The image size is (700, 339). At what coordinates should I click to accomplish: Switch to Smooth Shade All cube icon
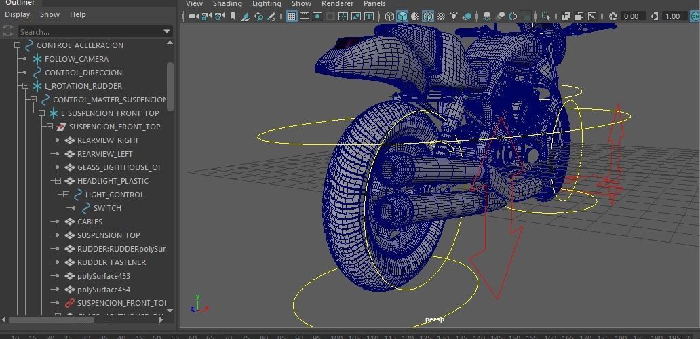[x=402, y=16]
